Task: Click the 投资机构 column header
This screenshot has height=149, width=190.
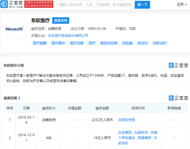Action: click(138, 108)
